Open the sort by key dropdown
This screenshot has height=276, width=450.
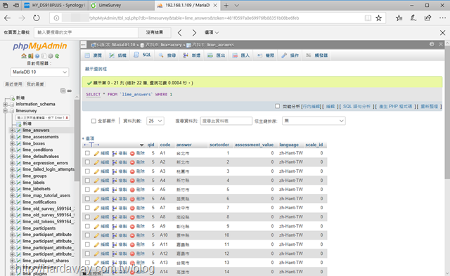coord(314,121)
